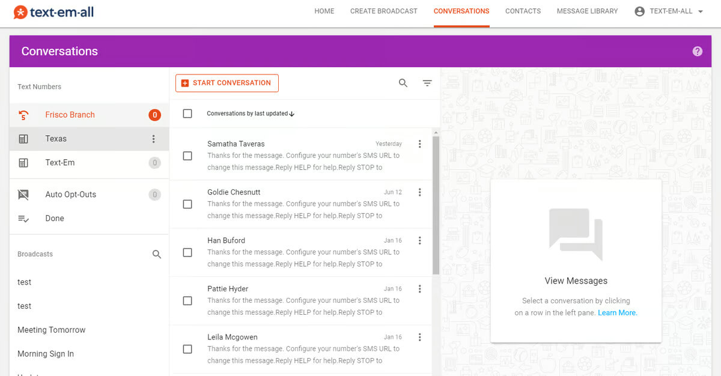Check the Samatha Taveras conversation checkbox

click(x=187, y=156)
